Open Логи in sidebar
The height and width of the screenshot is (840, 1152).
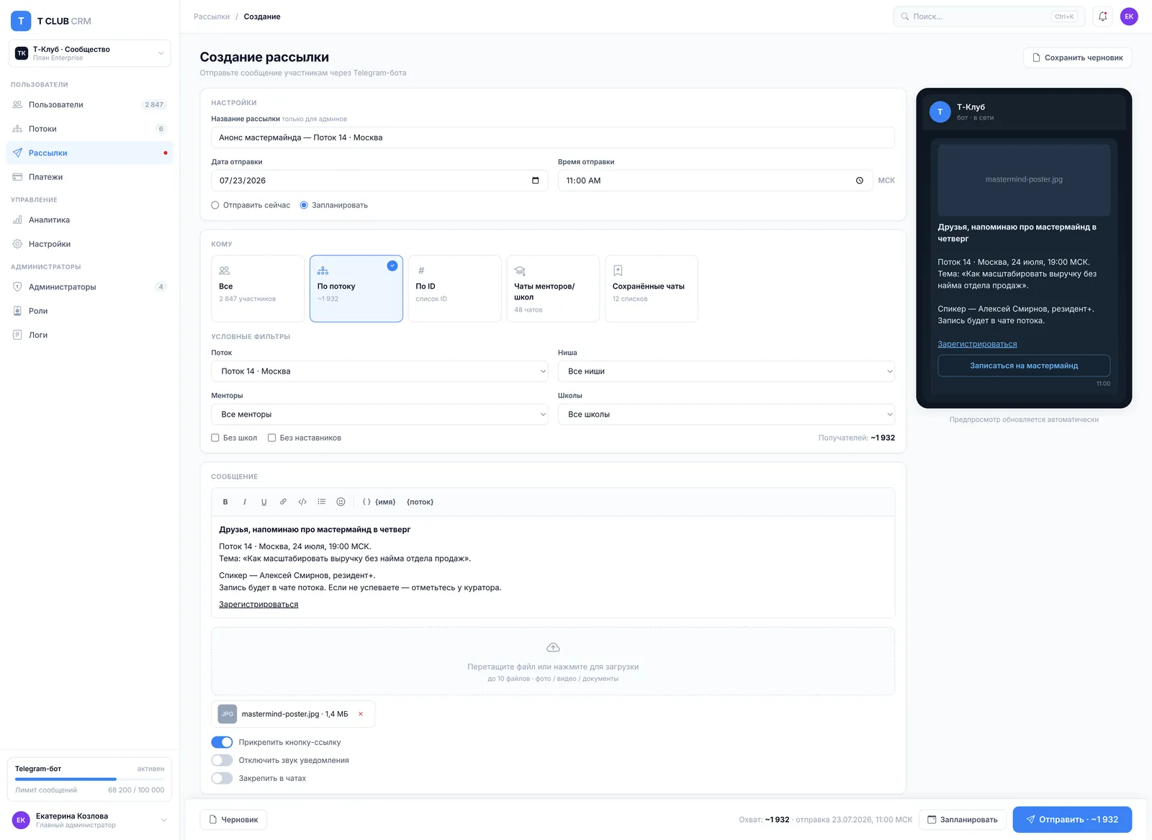pos(89,335)
